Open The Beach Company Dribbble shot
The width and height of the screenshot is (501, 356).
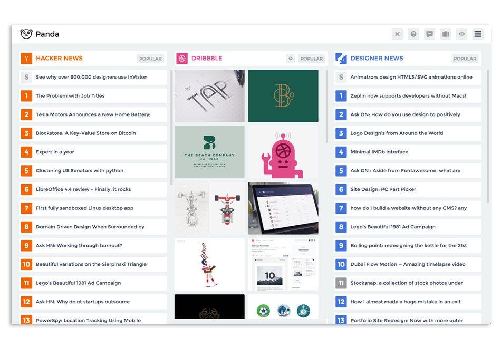click(x=209, y=152)
